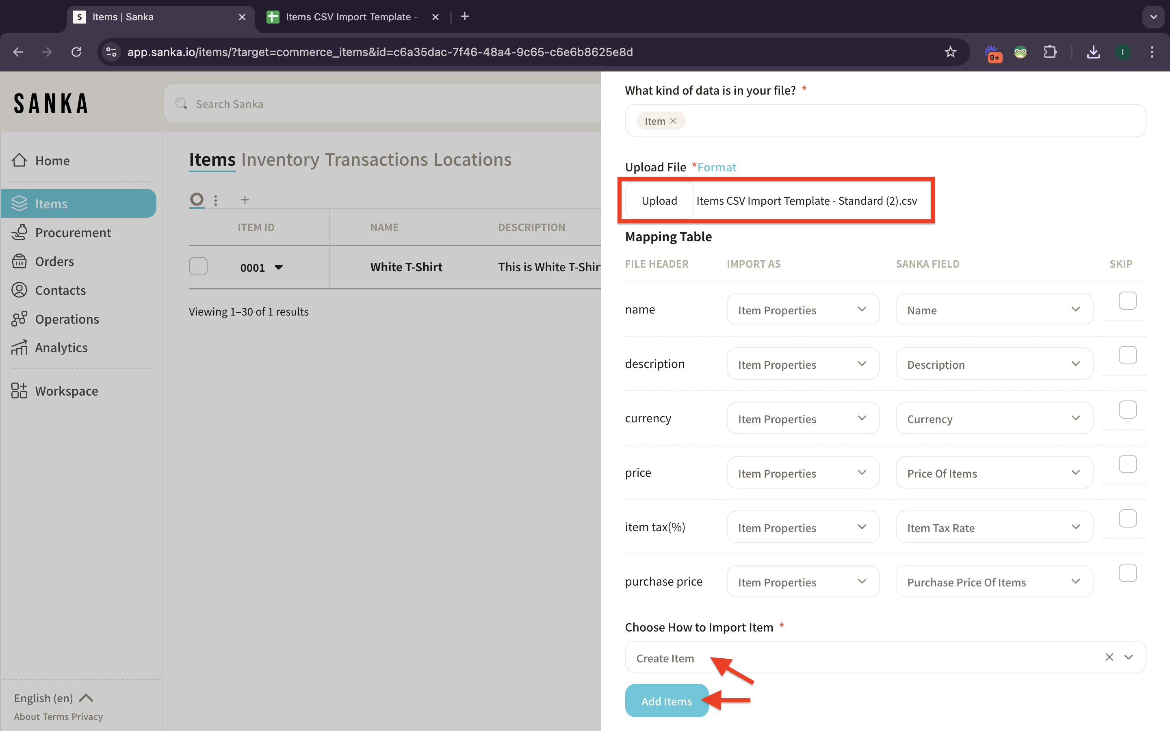
Task: Click the Add Items button
Action: point(666,701)
